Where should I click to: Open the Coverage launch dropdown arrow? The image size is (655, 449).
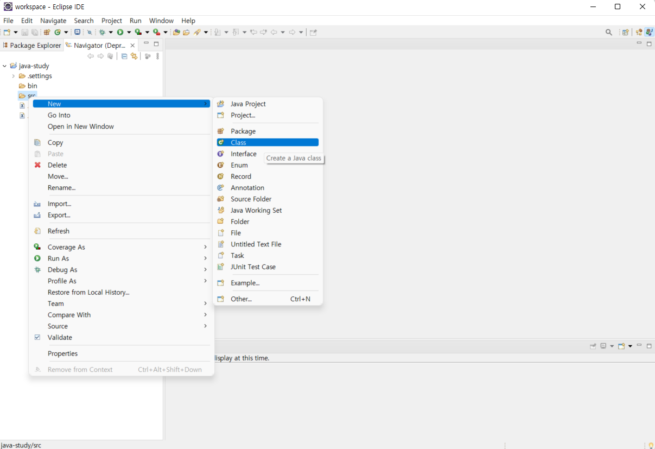coord(147,33)
